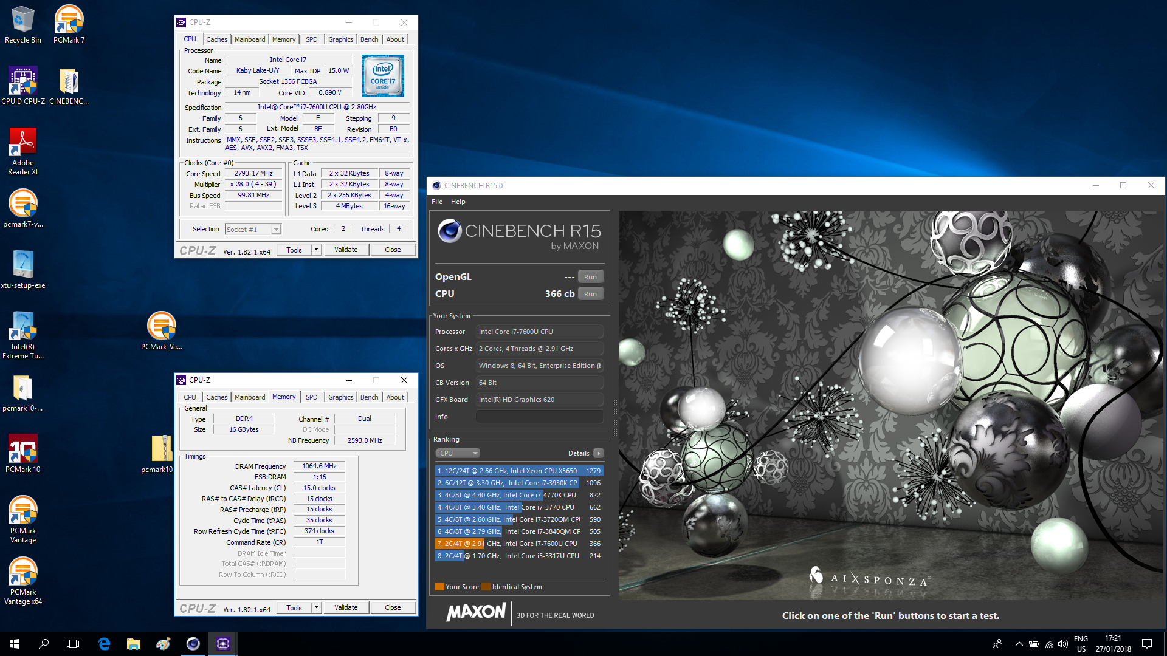
Task: Open the Recycle Bin desktop icon
Action: click(23, 24)
